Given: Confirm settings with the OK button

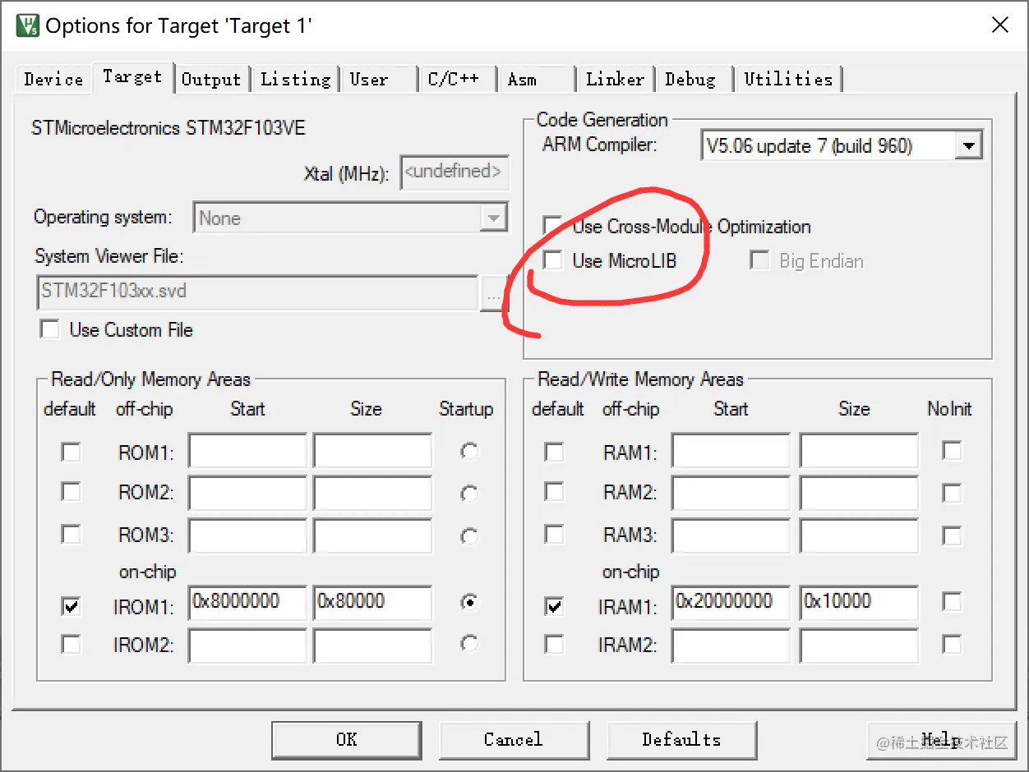Looking at the screenshot, I should [346, 739].
